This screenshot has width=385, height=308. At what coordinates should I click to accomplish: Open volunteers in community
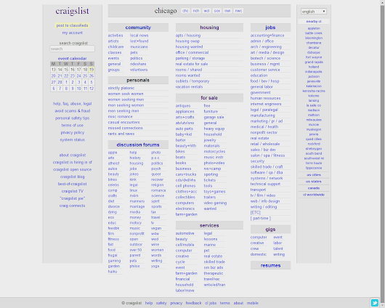tap(139, 70)
